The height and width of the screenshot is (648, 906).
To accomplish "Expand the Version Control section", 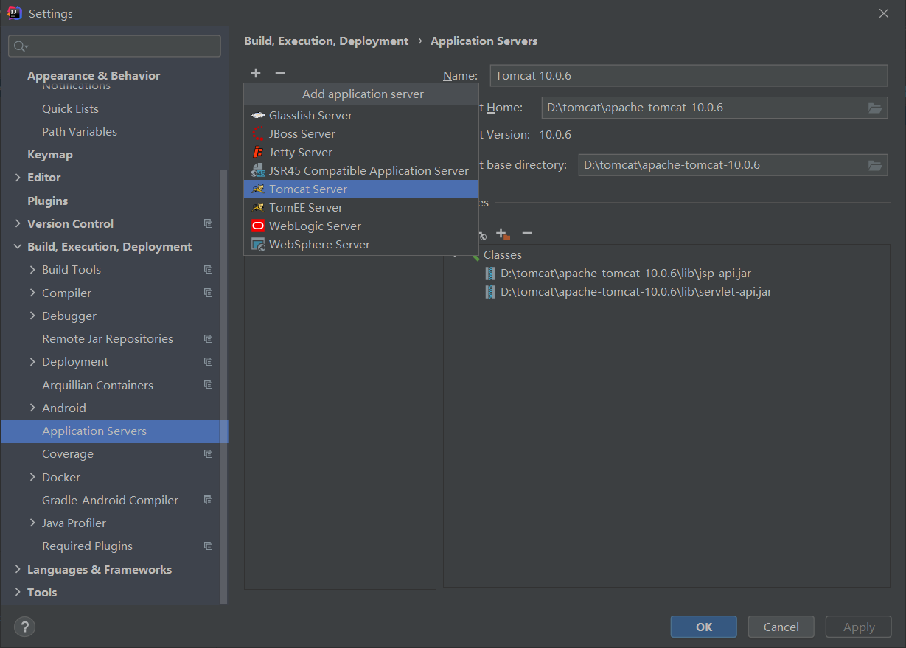I will tap(18, 223).
